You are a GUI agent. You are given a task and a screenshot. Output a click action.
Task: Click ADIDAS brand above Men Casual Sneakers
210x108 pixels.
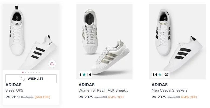[160, 85]
